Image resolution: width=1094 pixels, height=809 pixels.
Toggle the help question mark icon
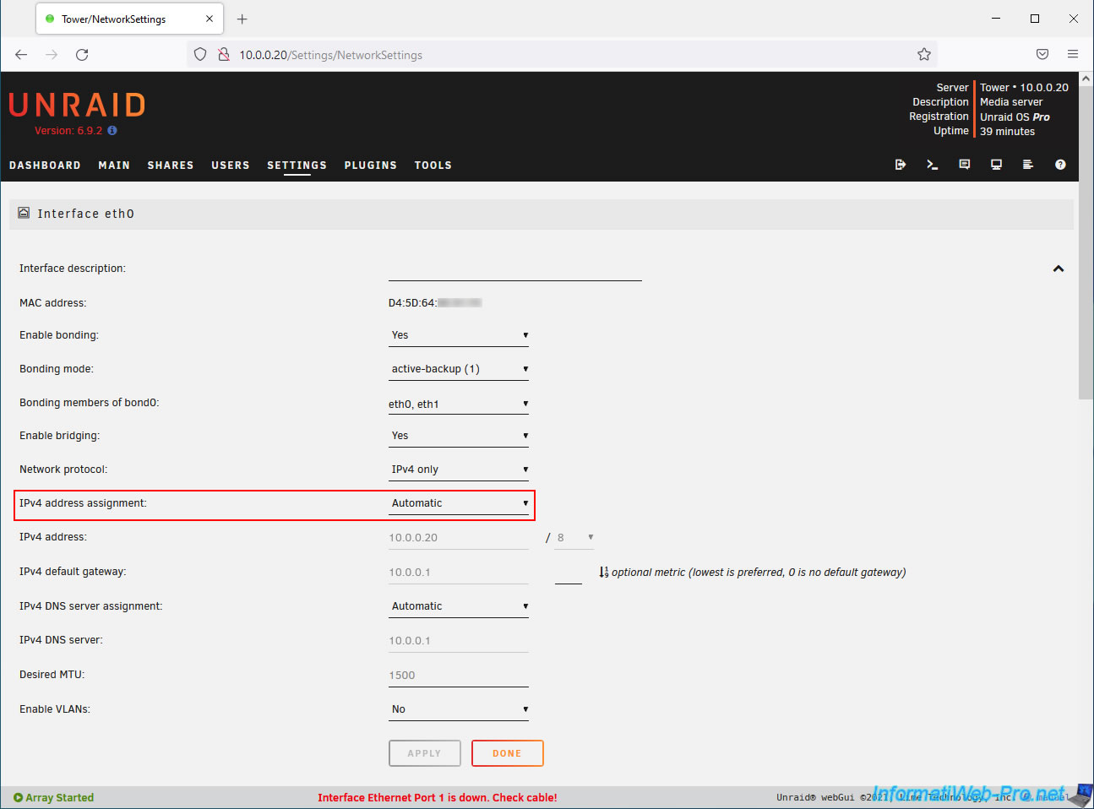pyautogui.click(x=1060, y=165)
